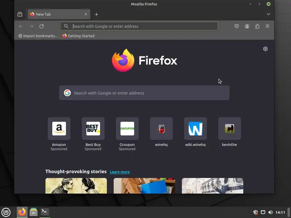Click the update manager shield tray icon
The height and width of the screenshot is (218, 291).
pyautogui.click(x=255, y=212)
